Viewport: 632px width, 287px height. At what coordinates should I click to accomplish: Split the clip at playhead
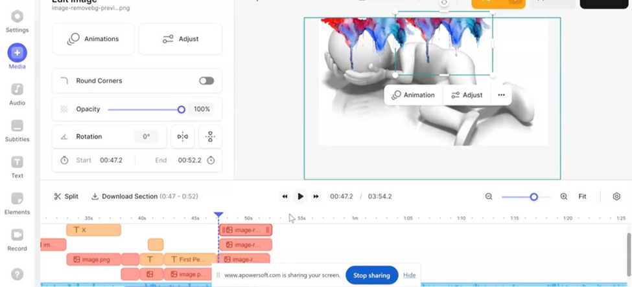(x=66, y=197)
